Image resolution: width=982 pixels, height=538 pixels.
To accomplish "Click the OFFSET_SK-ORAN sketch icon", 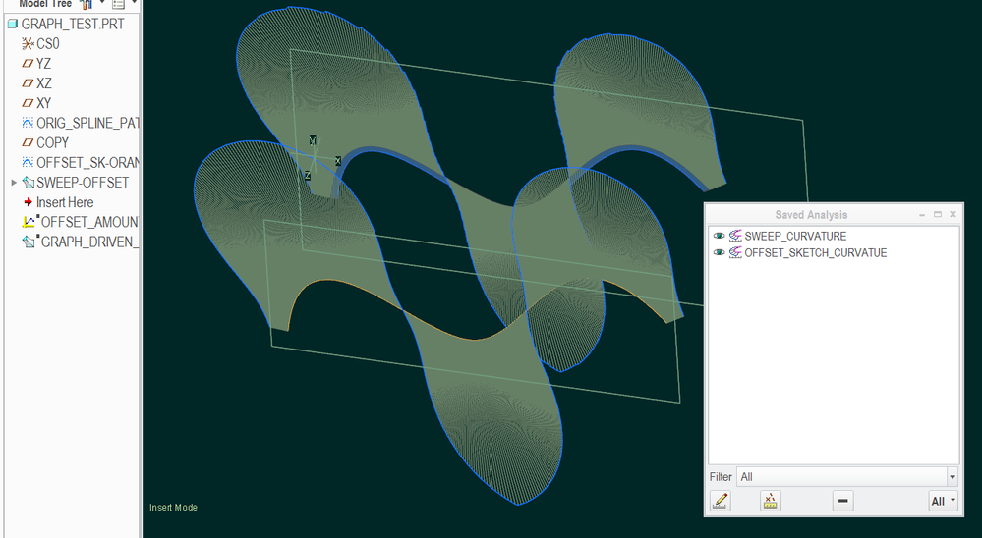I will (28, 163).
